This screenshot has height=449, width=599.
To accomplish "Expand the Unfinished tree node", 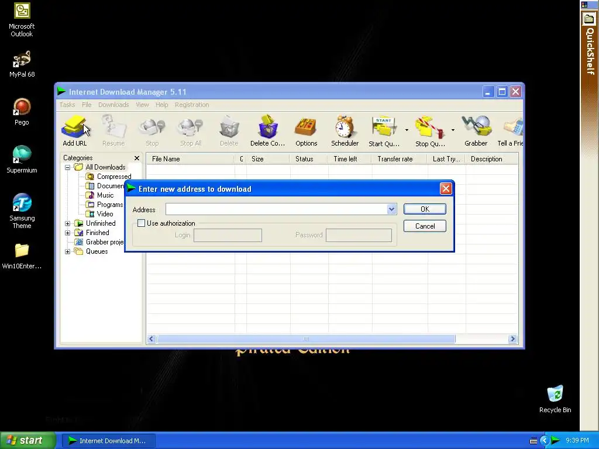I will 68,223.
